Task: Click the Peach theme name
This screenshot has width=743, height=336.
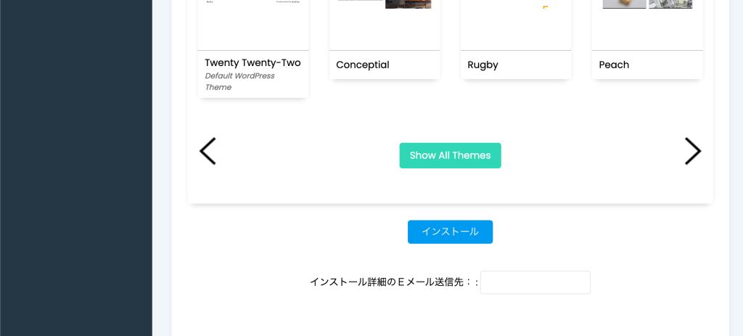Action: [x=614, y=65]
